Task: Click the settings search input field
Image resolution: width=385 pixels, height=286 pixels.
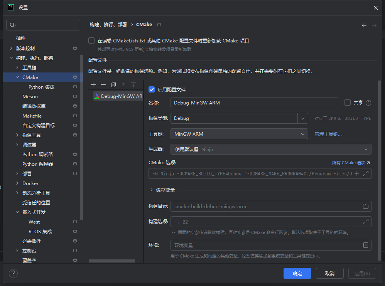Action: coord(43,25)
